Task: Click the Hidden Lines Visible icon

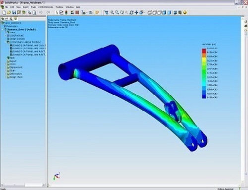Action: tap(154, 12)
